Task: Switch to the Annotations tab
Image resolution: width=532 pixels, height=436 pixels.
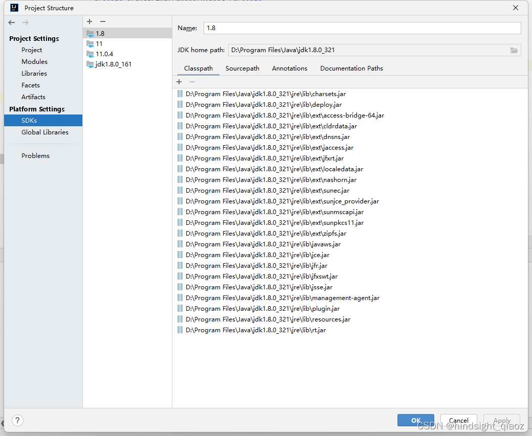Action: 290,68
